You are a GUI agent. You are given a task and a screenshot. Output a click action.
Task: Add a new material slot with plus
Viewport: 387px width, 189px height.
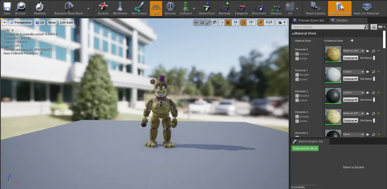[352, 41]
